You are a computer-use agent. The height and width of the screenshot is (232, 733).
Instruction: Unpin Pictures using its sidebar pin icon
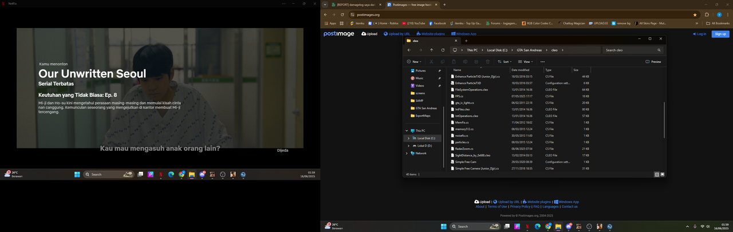tap(439, 70)
